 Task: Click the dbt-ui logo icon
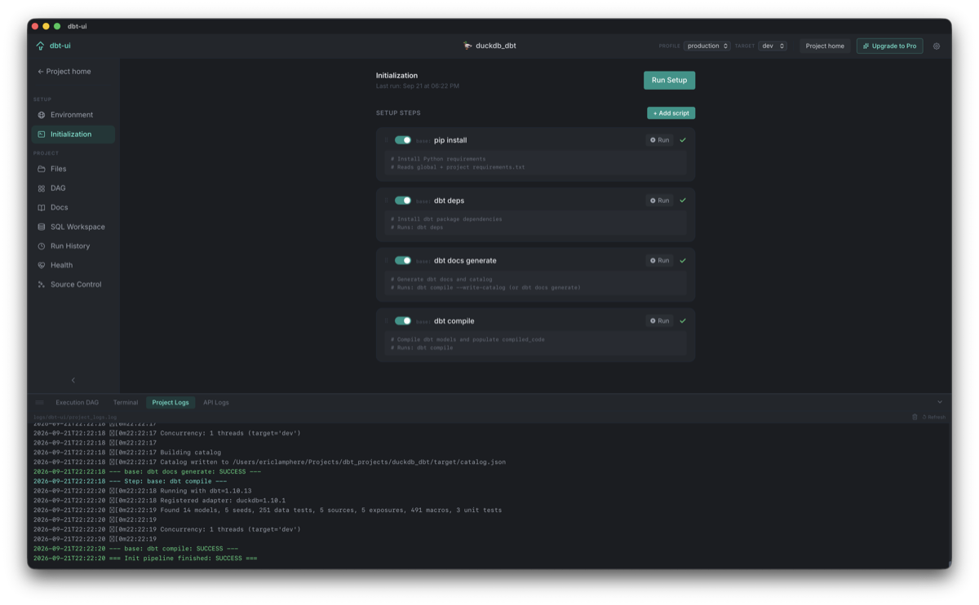click(x=40, y=46)
